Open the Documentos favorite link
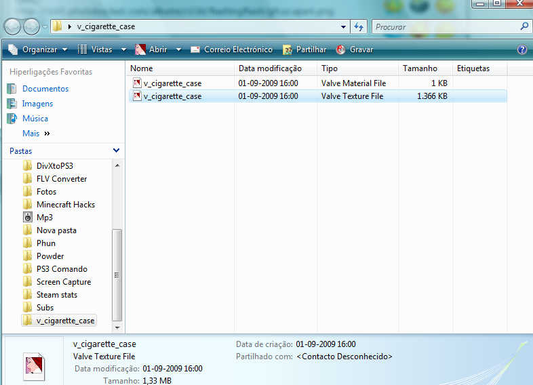 (x=45, y=89)
